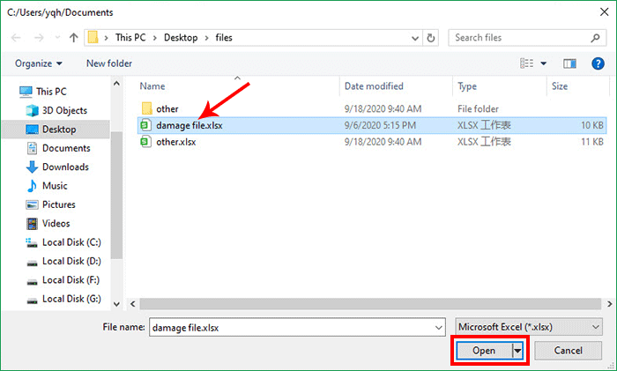Open Videos in navigation pane
This screenshot has width=617, height=371.
56,224
